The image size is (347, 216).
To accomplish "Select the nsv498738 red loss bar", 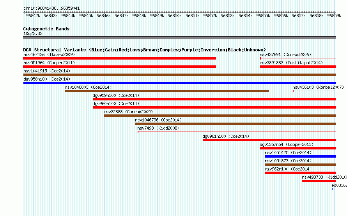I will click(x=319, y=181).
